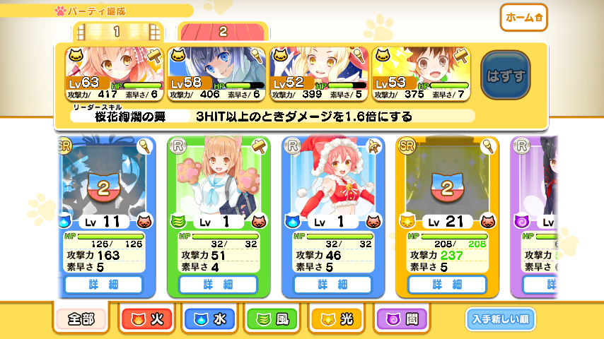Select the Lv58 blue-haired party member
Screen dimensions: 604x339
[x=216, y=74]
